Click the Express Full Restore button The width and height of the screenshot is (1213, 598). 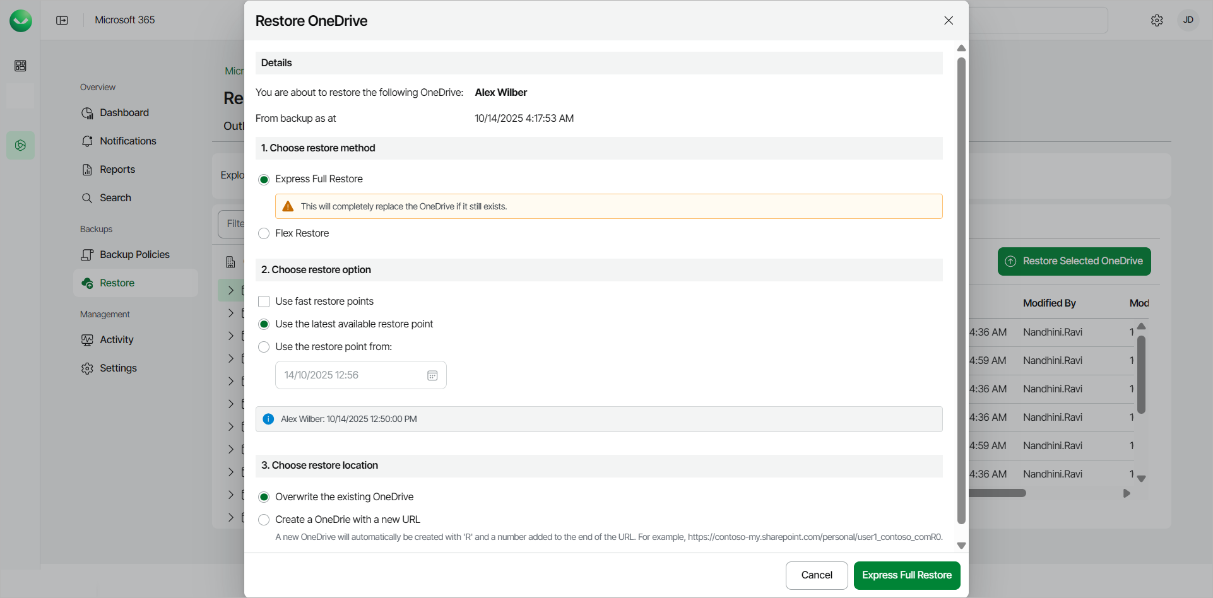pos(906,575)
